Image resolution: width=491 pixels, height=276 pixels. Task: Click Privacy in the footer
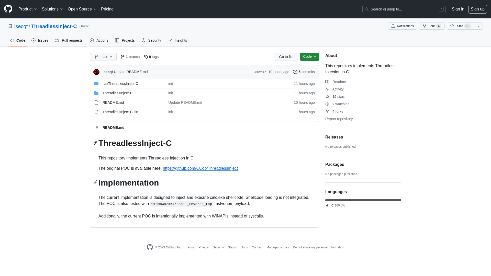tap(204, 247)
